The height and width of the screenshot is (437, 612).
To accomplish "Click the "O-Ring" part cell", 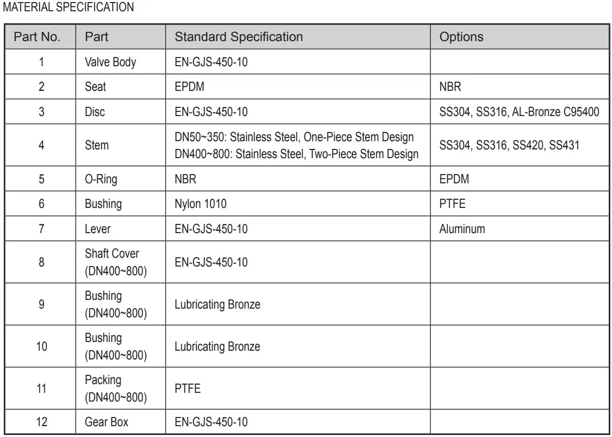I will (101, 179).
